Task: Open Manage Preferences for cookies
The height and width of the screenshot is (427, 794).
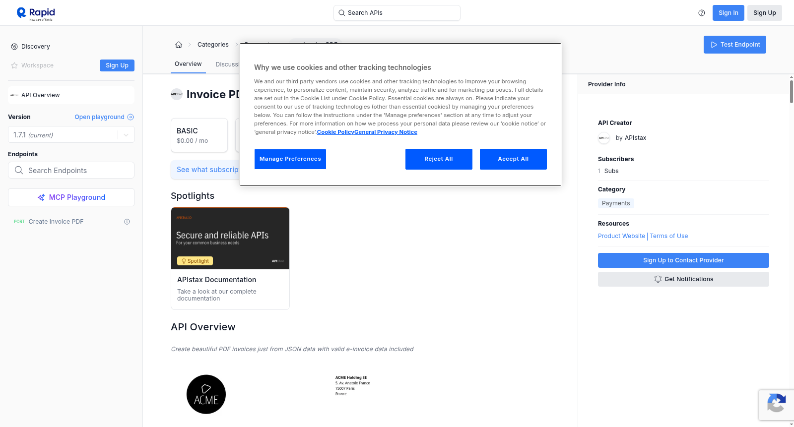Action: [x=290, y=159]
